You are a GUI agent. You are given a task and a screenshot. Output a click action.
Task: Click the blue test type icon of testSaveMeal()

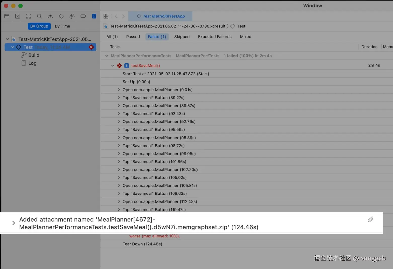coord(127,66)
